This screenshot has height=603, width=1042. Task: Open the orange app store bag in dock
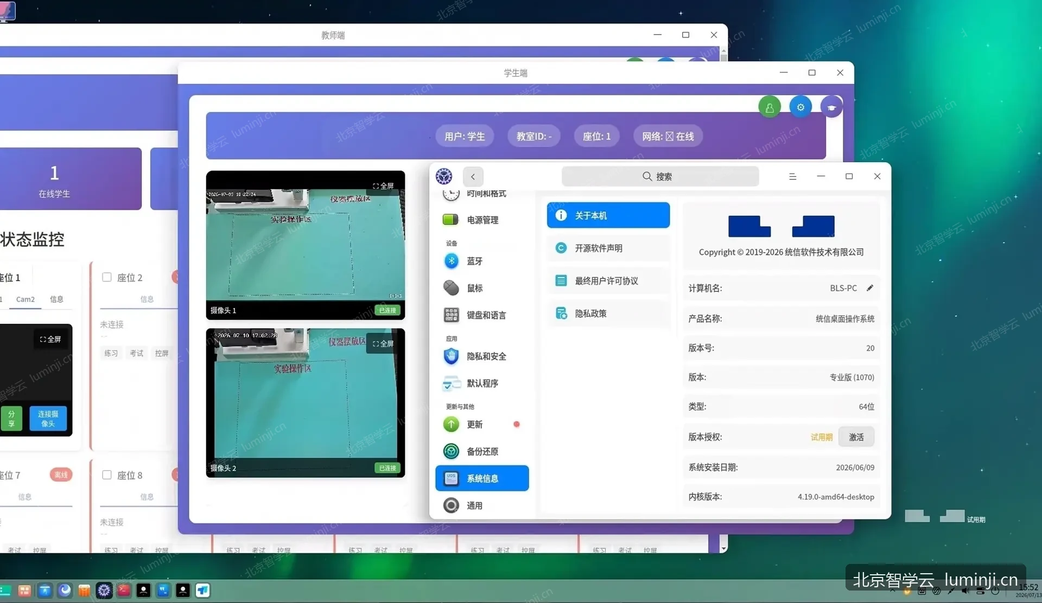(x=84, y=591)
